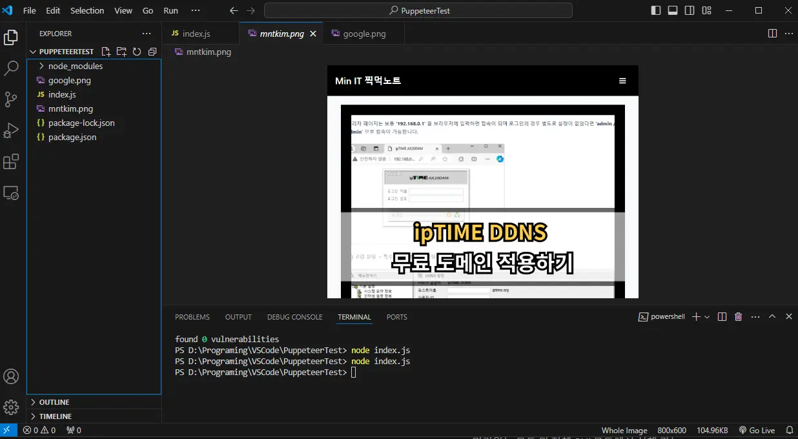The width and height of the screenshot is (798, 439).
Task: Open the Selection menu
Action: tap(87, 10)
